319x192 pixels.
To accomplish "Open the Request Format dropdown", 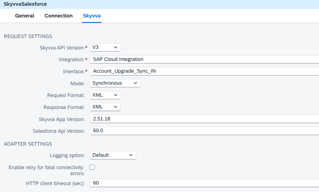I will (105, 95).
